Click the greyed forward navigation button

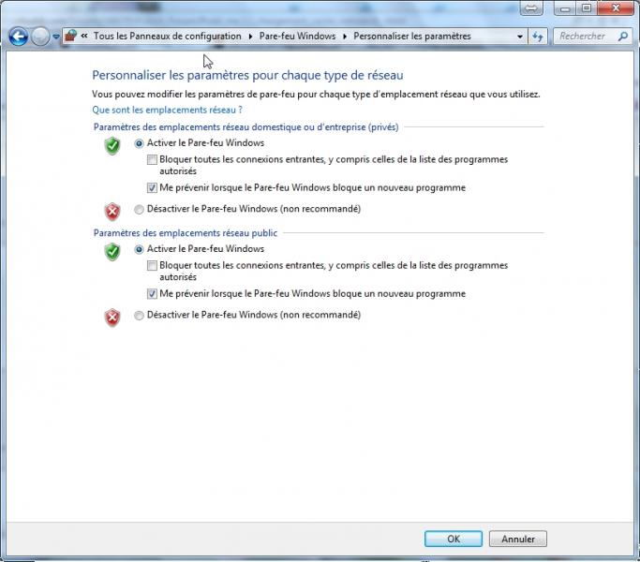[x=40, y=37]
